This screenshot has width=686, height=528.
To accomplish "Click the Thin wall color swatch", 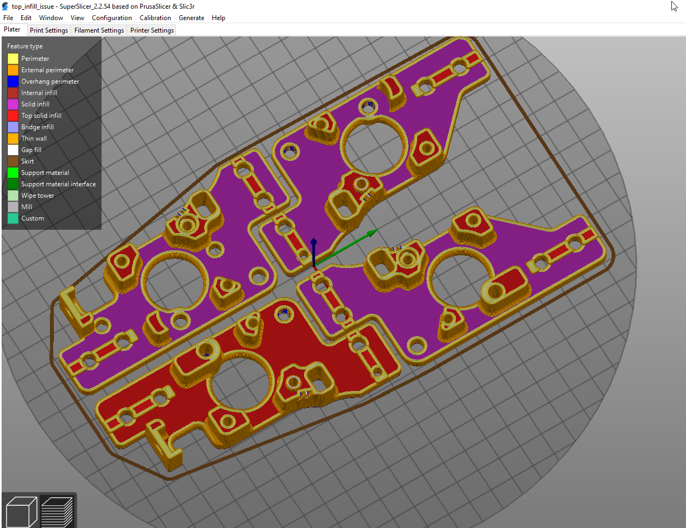I will point(13,139).
